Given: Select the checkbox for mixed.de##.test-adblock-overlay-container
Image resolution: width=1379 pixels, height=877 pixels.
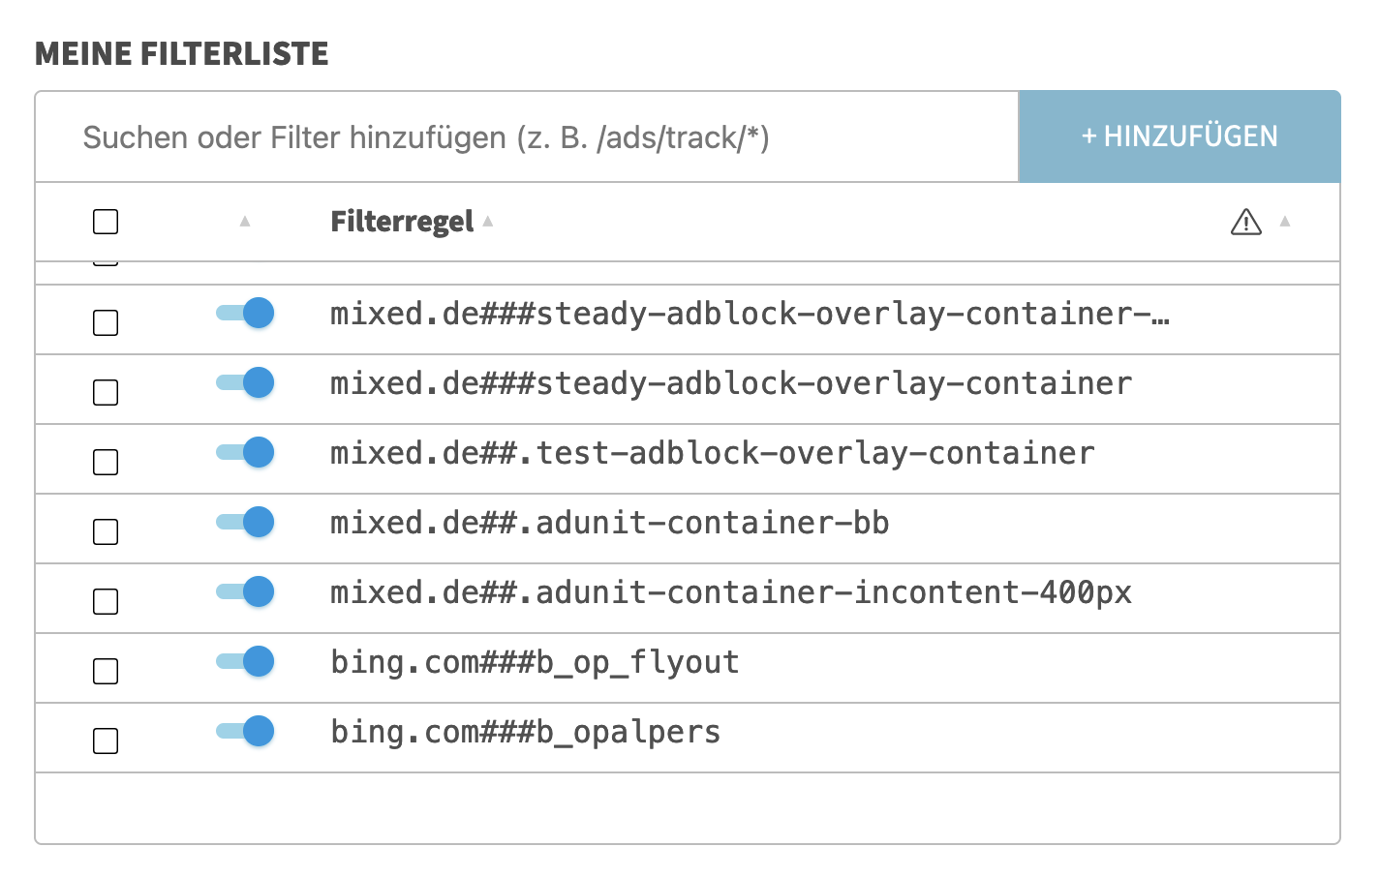Looking at the screenshot, I should 106,462.
